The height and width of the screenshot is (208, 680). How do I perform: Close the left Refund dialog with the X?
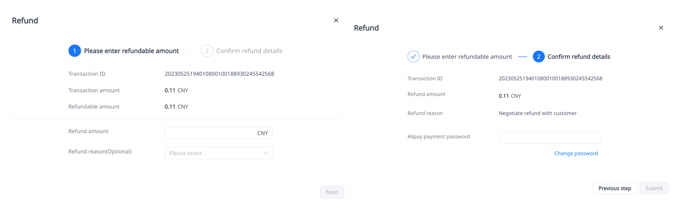coord(336,20)
